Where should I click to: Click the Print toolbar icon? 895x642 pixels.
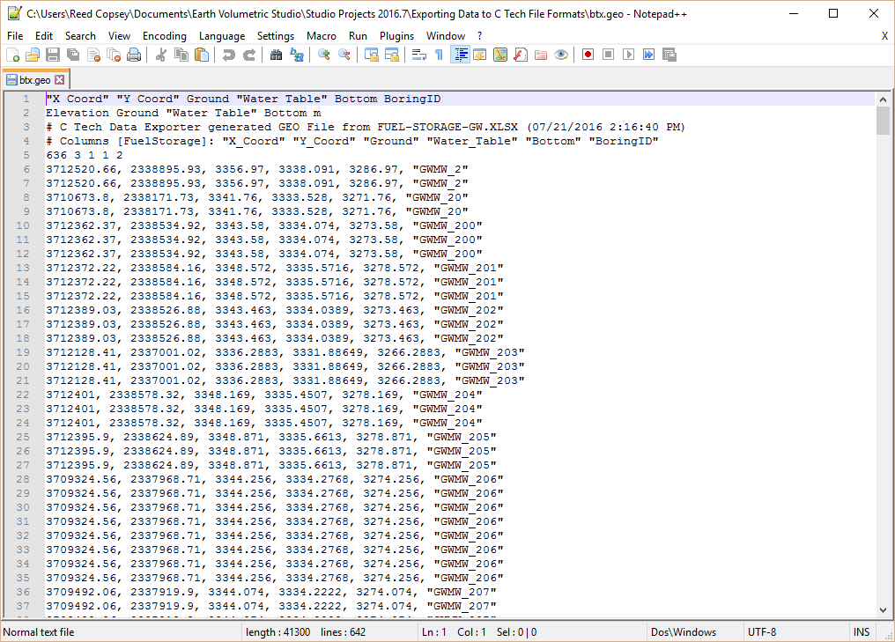134,55
